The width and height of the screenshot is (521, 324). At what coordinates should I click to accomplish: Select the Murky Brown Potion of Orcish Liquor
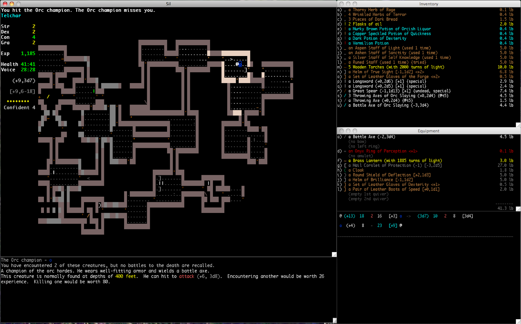pyautogui.click(x=425, y=29)
